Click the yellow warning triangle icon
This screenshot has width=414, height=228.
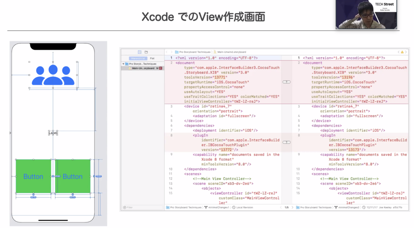click(x=402, y=52)
